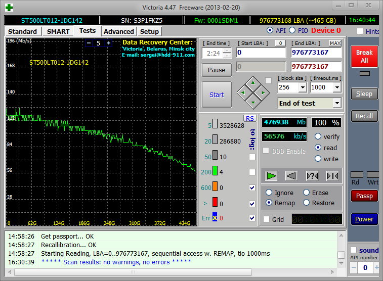Choose the Erase action option
This screenshot has width=383, height=281.
(x=307, y=193)
